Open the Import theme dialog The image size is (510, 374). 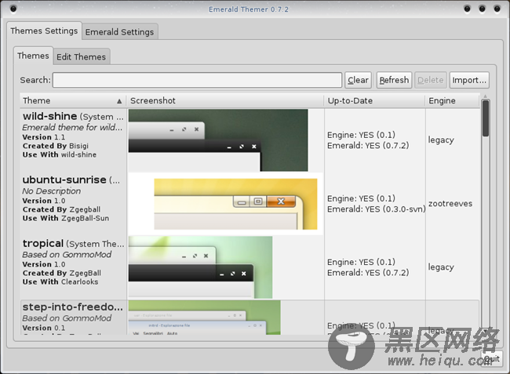(x=469, y=80)
